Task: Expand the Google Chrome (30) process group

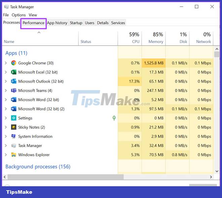Action: [x=6, y=63]
